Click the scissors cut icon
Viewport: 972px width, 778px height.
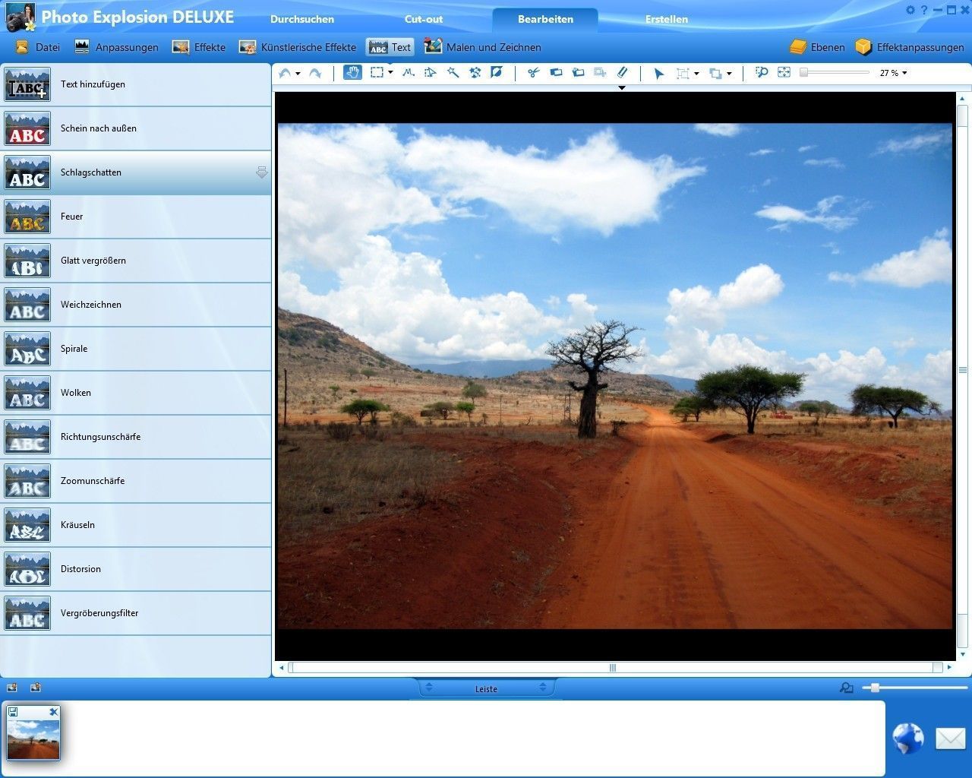[533, 73]
